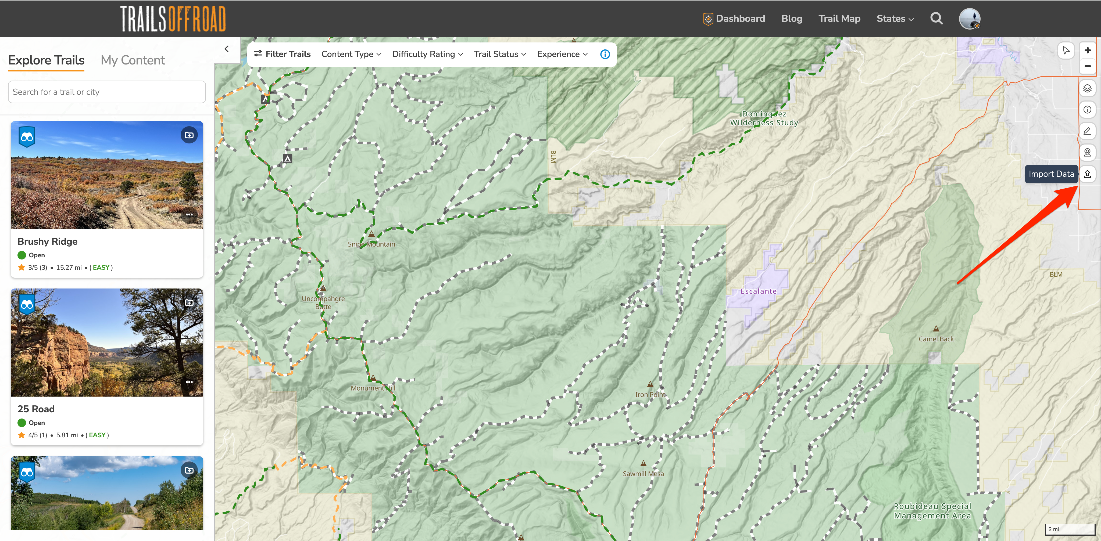The image size is (1101, 541).
Task: Click the Roubideau Special Management Area label
Action: (932, 511)
